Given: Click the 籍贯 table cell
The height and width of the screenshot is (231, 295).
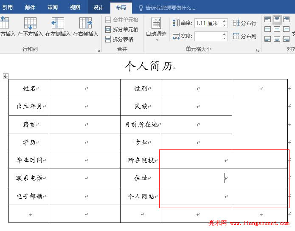Looking at the screenshot, I should (x=29, y=124).
